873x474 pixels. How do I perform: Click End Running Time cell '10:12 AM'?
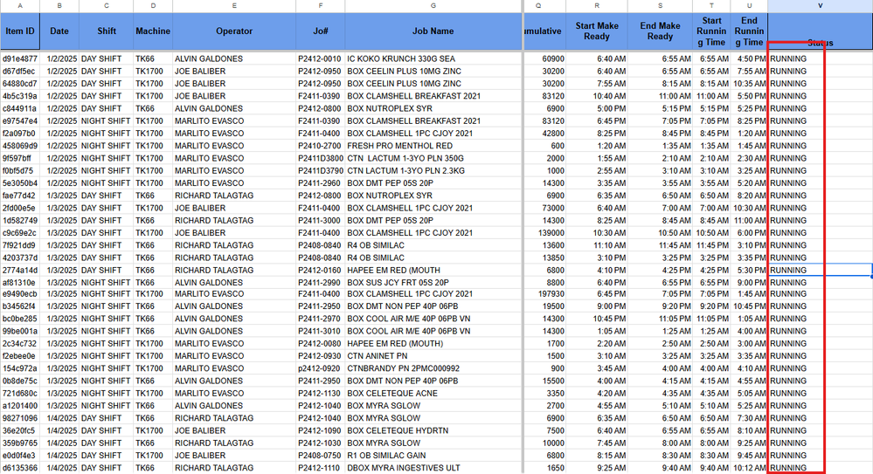750,468
